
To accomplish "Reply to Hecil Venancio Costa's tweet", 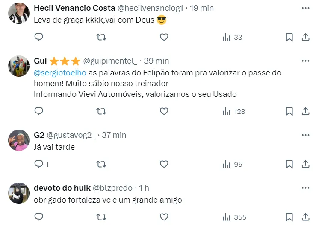I will coord(39,37).
